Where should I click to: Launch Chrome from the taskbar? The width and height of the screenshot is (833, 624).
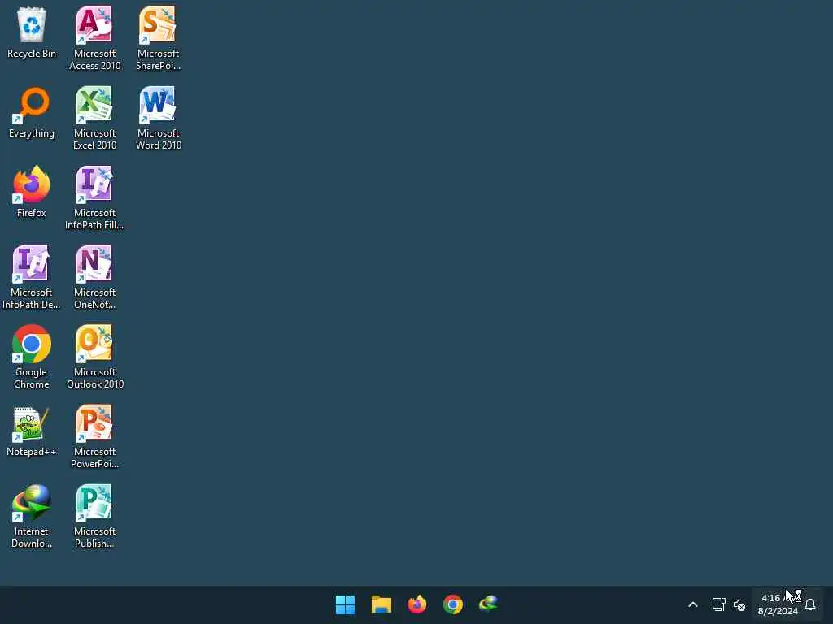[x=452, y=604]
